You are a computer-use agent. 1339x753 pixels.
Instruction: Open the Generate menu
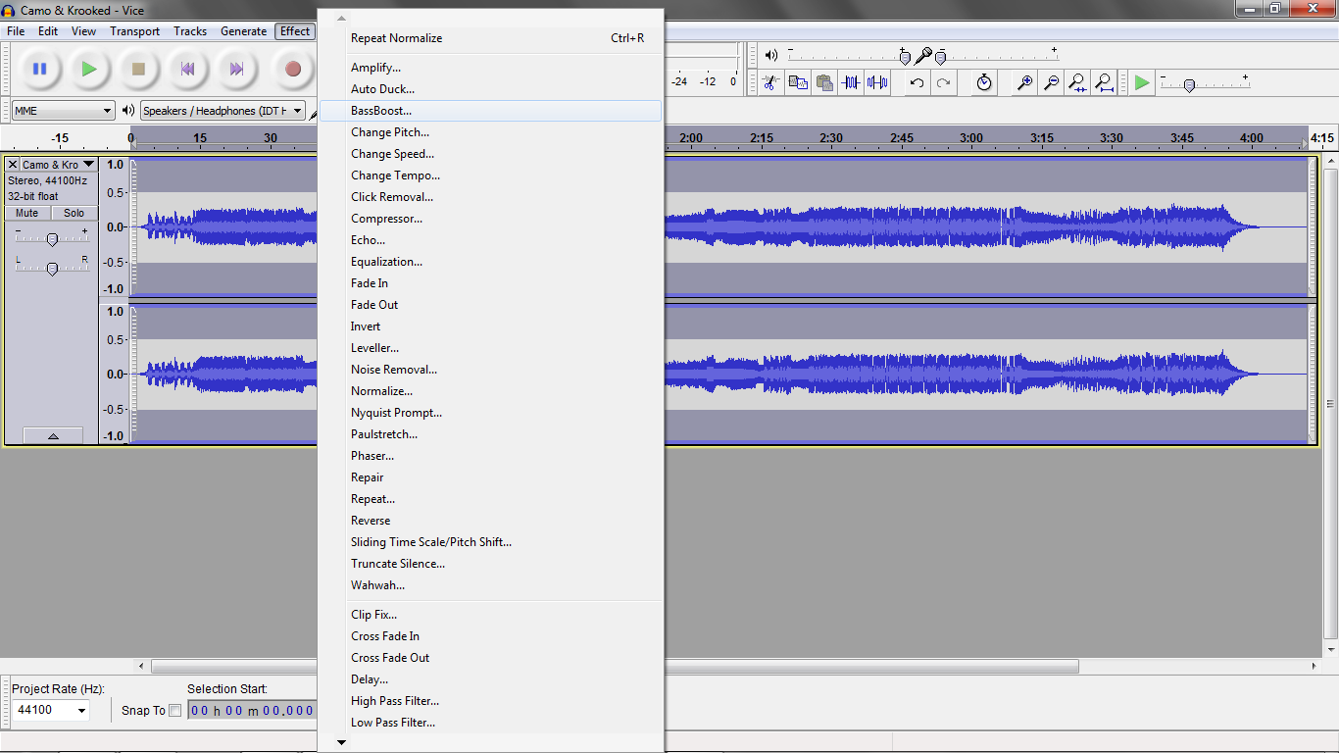pyautogui.click(x=244, y=31)
